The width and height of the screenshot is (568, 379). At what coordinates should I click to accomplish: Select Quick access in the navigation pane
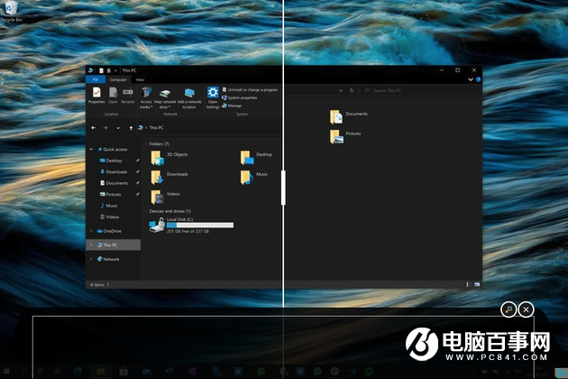click(113, 149)
